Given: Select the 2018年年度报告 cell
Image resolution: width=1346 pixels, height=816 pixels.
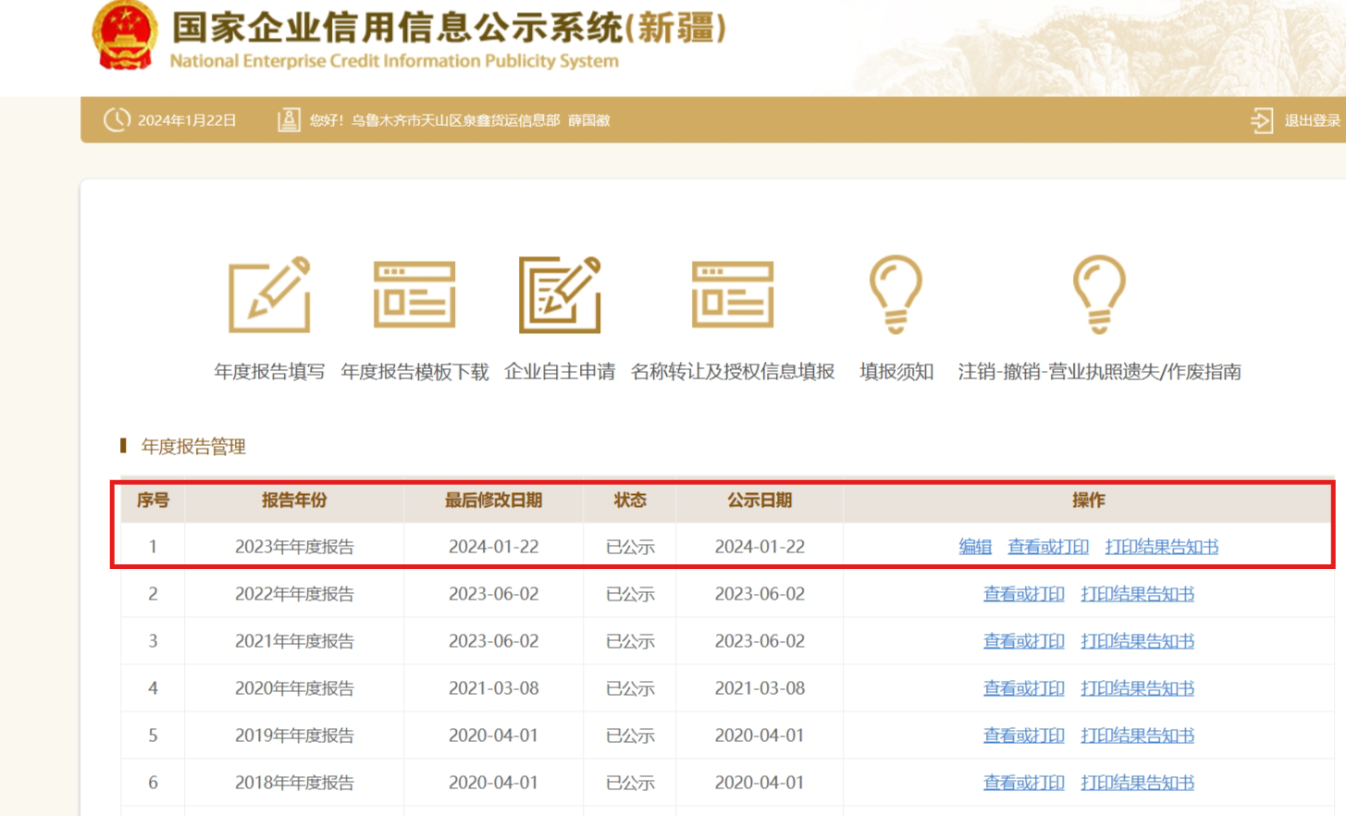Looking at the screenshot, I should pos(294,783).
